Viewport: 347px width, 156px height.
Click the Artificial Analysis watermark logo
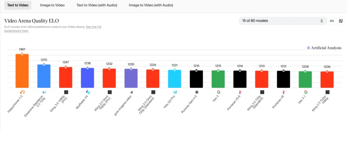tap(324, 48)
